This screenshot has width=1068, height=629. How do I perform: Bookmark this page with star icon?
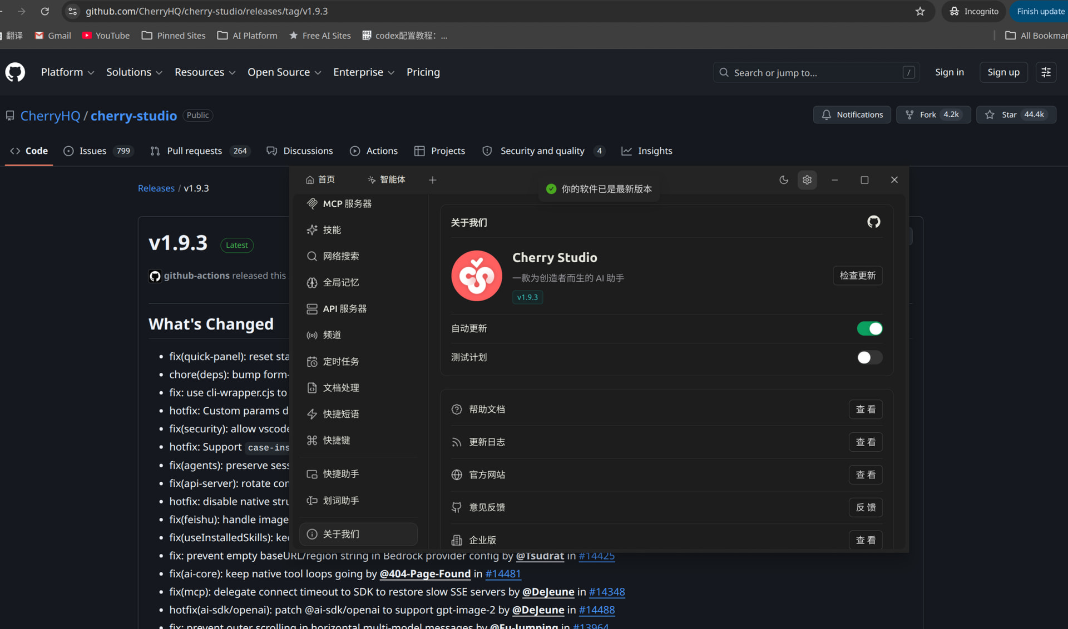click(x=920, y=11)
